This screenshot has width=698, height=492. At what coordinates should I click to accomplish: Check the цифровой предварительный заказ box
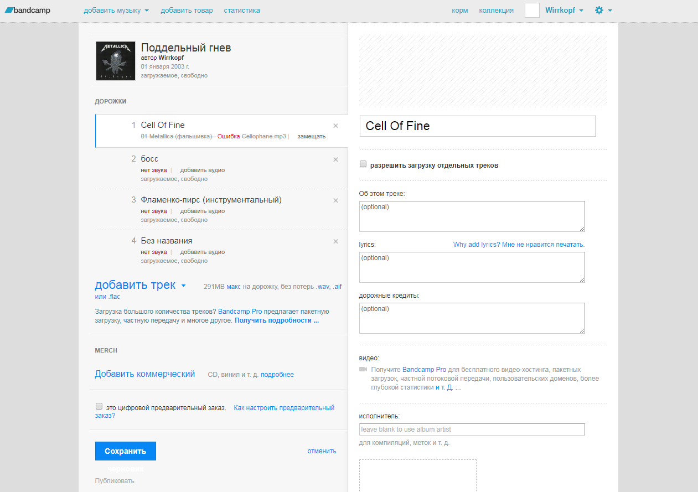coord(99,406)
